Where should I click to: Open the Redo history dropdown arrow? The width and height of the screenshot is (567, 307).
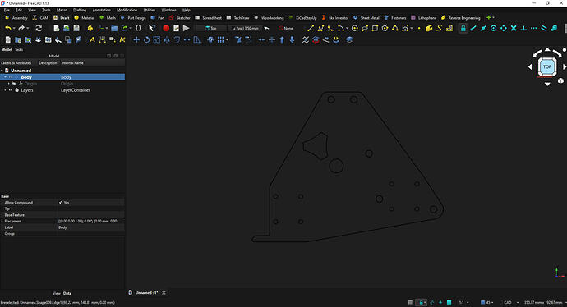28,28
